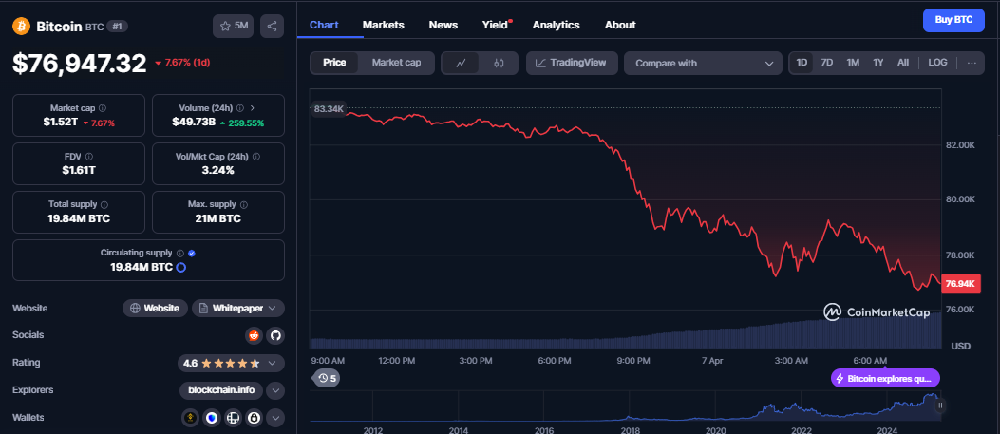1000x434 pixels.
Task: Select the line chart type
Action: pos(462,63)
